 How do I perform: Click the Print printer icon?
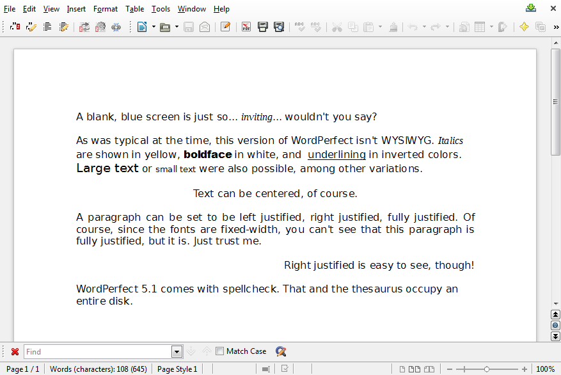(263, 27)
